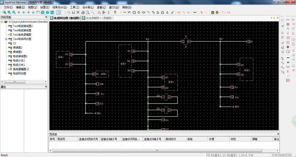Select 焊接图1 in project tree

pos(18,52)
